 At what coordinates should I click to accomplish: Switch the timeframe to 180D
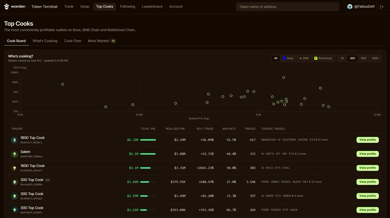click(375, 59)
